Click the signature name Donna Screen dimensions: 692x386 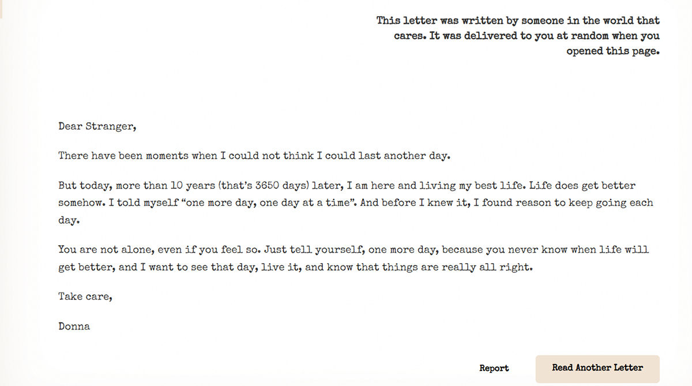[x=74, y=327]
